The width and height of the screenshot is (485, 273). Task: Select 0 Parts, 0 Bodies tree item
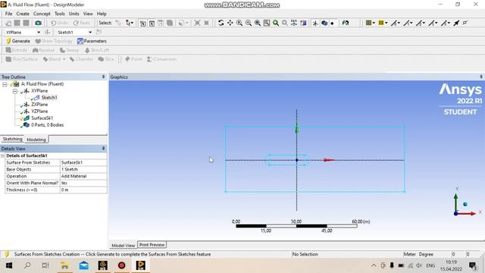pos(47,124)
